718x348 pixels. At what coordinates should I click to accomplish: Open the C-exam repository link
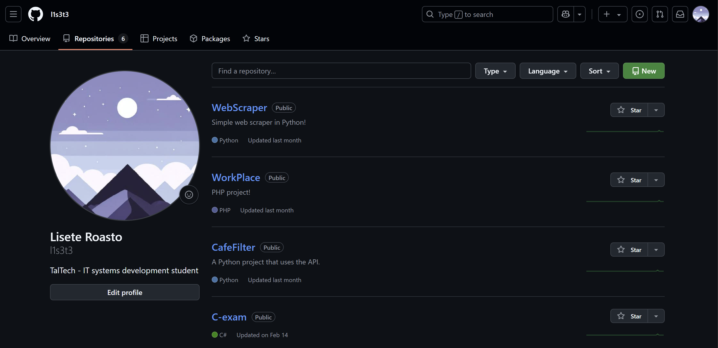pyautogui.click(x=229, y=317)
